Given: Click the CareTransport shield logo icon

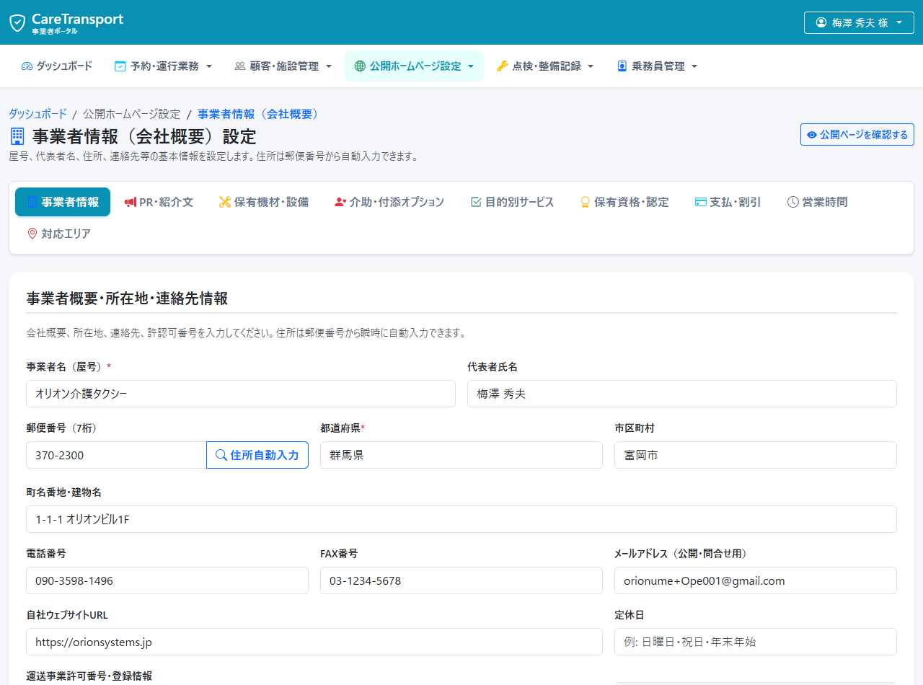Looking at the screenshot, I should [x=17, y=22].
